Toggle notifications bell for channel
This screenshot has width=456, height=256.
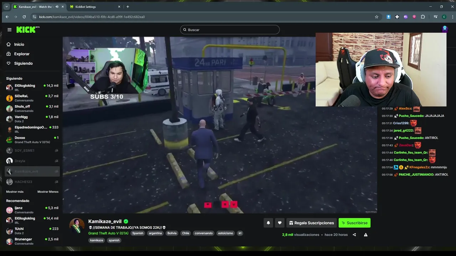point(268,223)
